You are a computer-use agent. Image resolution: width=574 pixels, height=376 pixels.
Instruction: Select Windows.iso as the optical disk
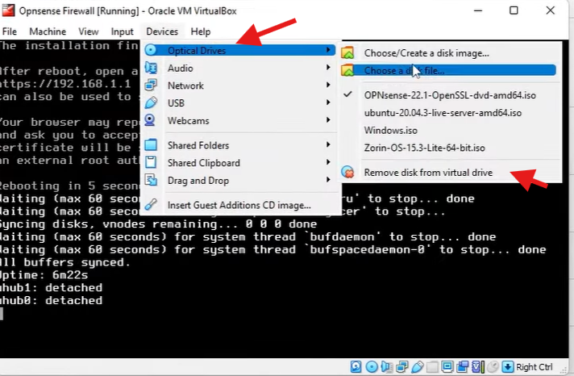coord(390,130)
